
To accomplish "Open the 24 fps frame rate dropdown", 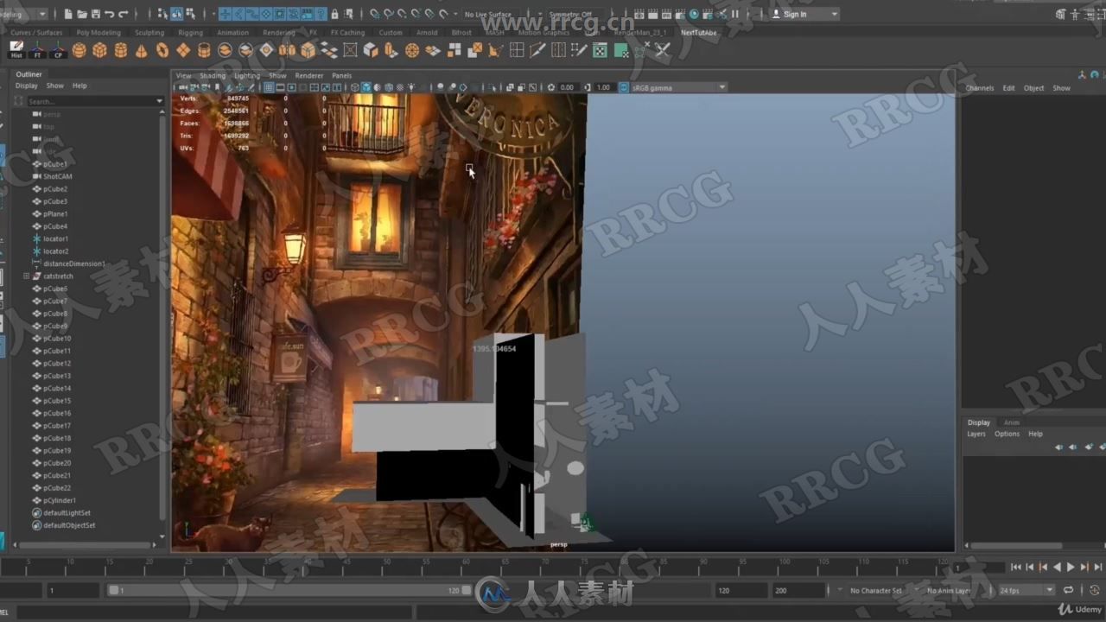I will click(1027, 590).
